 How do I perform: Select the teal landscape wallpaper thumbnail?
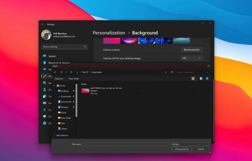click(x=181, y=41)
